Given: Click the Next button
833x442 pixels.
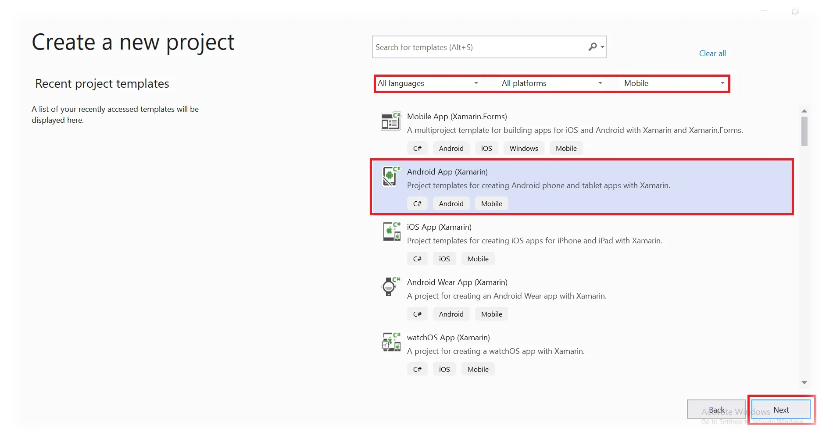Looking at the screenshot, I should pos(781,410).
